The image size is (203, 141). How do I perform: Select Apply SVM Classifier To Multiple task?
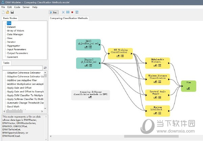[25, 95]
